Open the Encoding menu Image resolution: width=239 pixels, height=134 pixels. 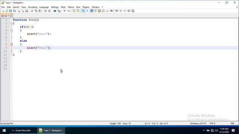click(32, 7)
